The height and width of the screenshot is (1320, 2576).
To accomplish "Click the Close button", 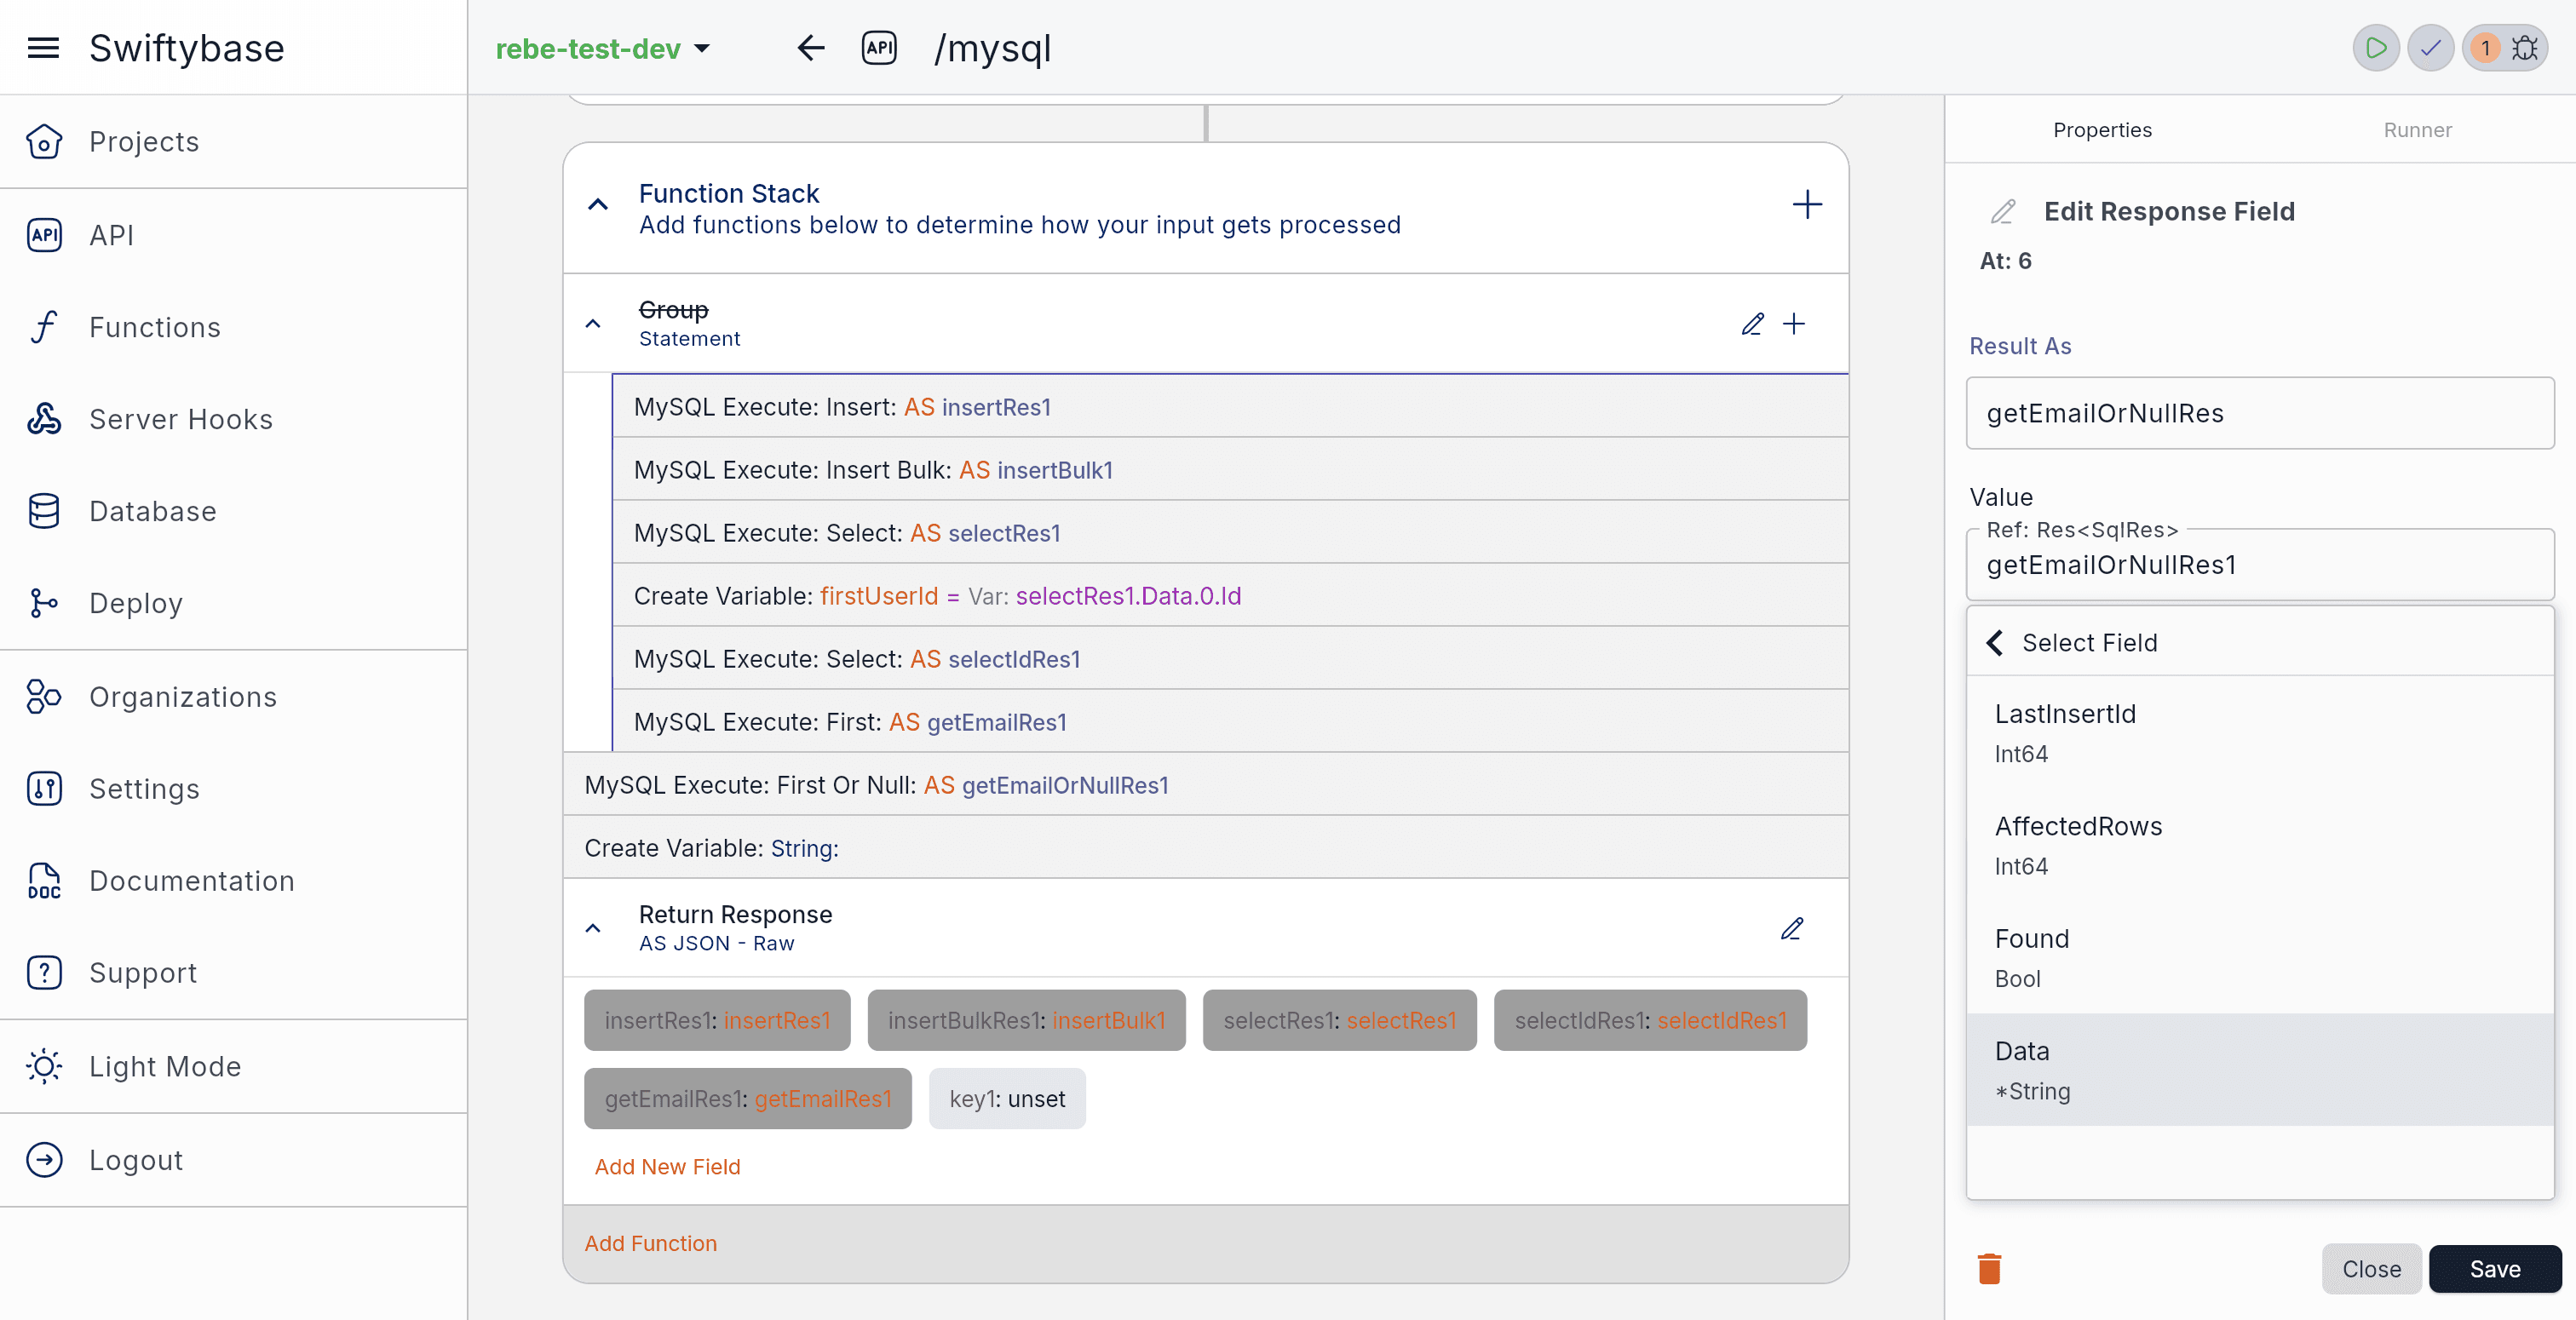I will pyautogui.click(x=2371, y=1269).
